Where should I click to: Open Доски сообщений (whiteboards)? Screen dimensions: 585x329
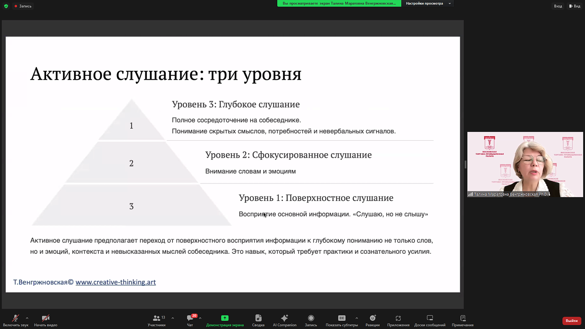coord(429,320)
